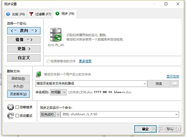Click the red funnel filter icon
The width and height of the screenshot is (186, 137).
(x=31, y=14)
